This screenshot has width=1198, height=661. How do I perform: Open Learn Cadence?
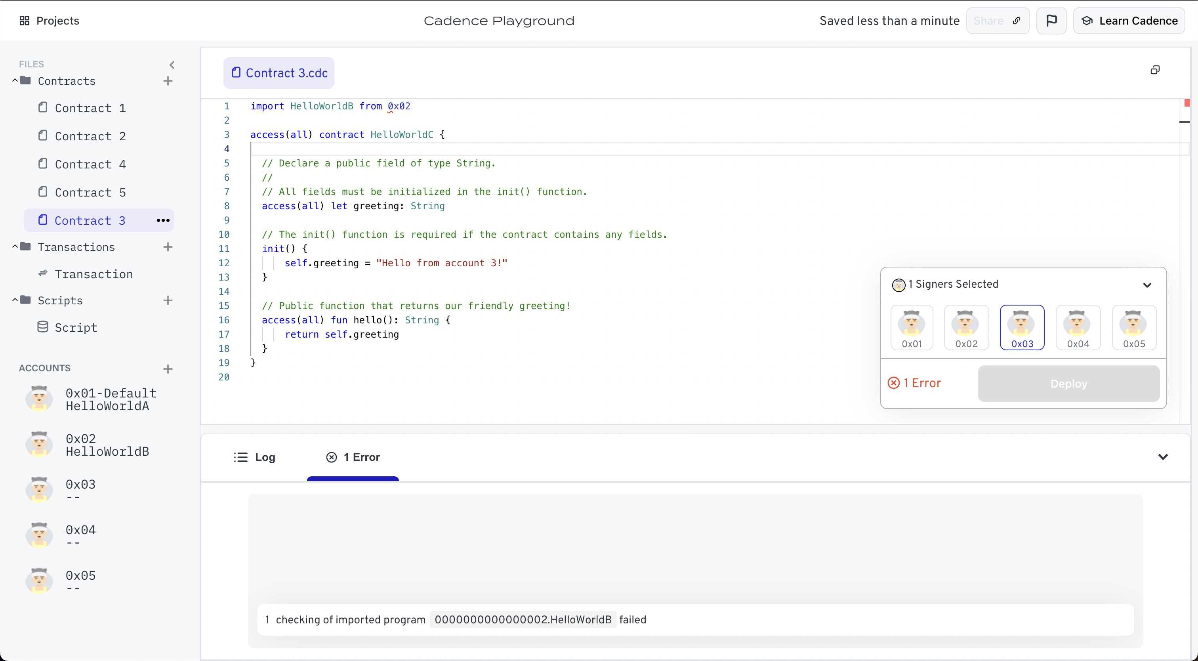(1129, 21)
